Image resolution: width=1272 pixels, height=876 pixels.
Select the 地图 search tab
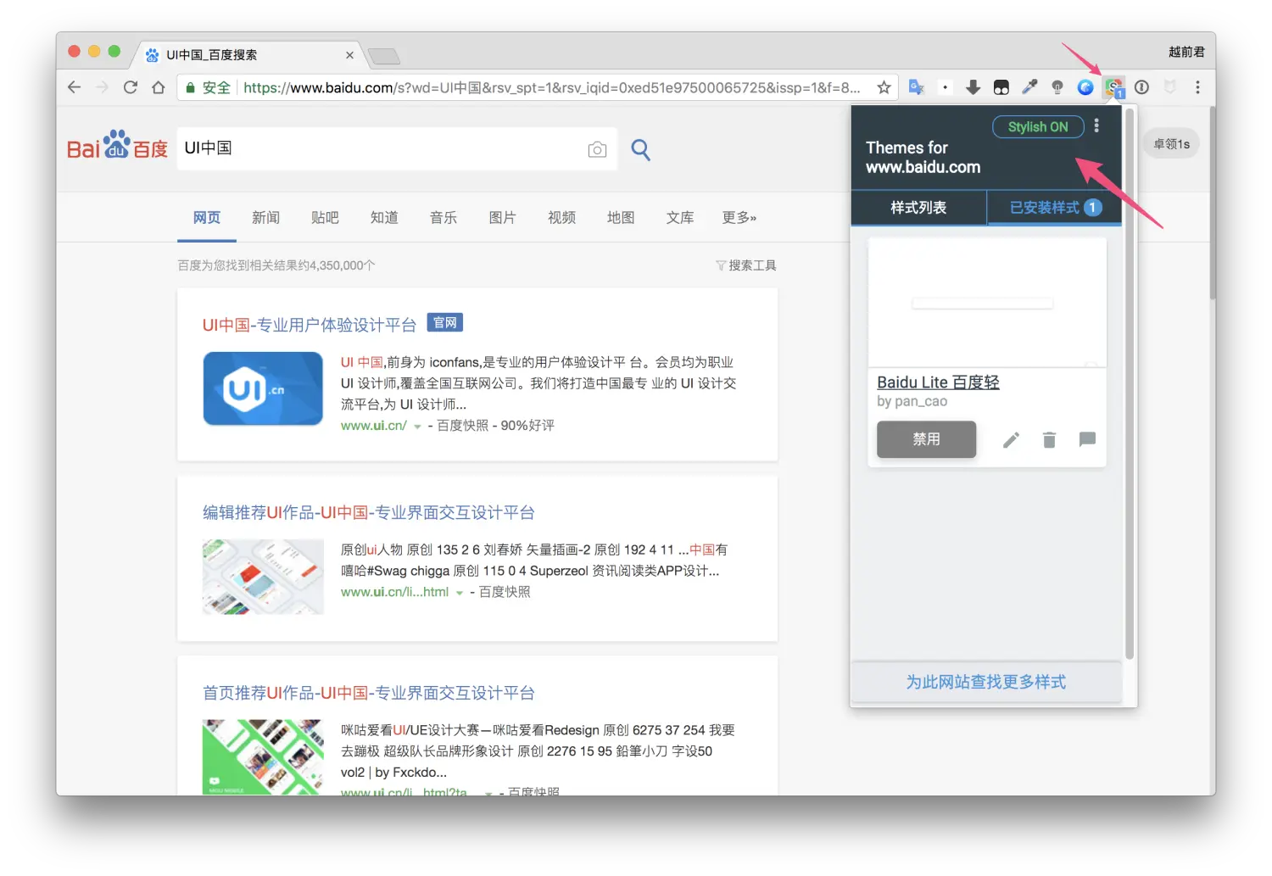coord(621,218)
